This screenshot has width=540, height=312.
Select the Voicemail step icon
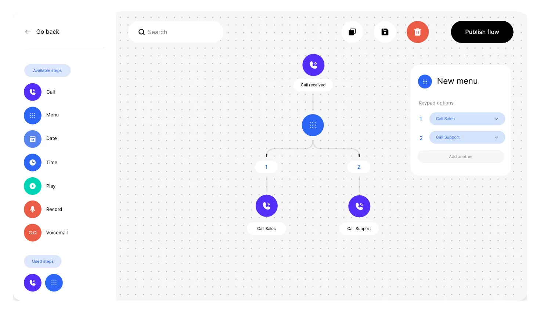pos(33,233)
